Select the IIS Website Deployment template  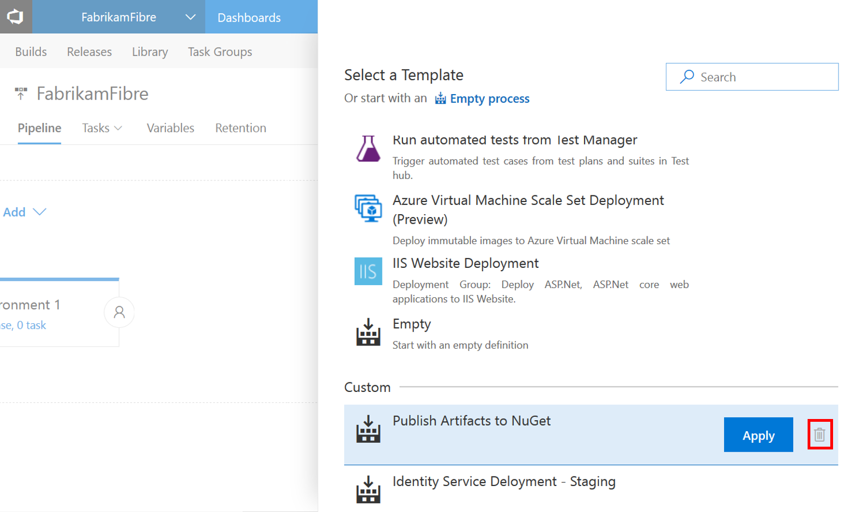466,263
